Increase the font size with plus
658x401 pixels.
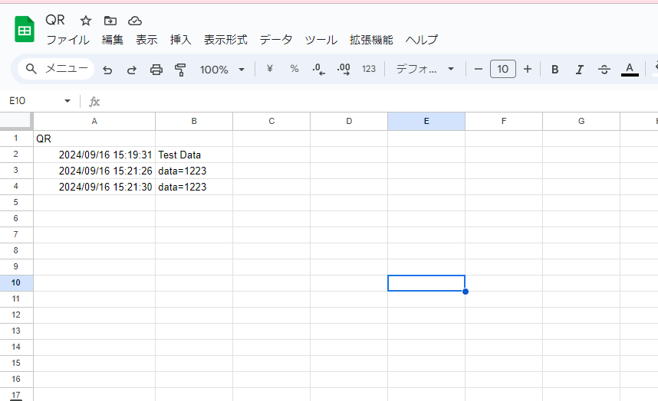[528, 69]
